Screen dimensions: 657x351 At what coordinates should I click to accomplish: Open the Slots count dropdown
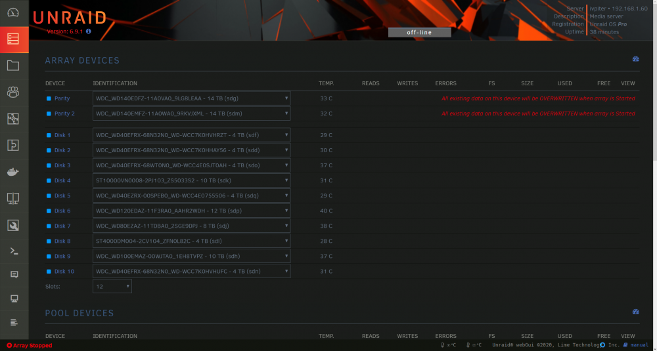112,286
